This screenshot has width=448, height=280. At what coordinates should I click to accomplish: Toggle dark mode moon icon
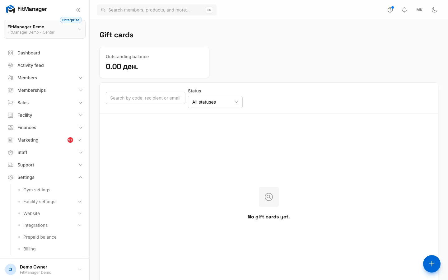pyautogui.click(x=435, y=10)
